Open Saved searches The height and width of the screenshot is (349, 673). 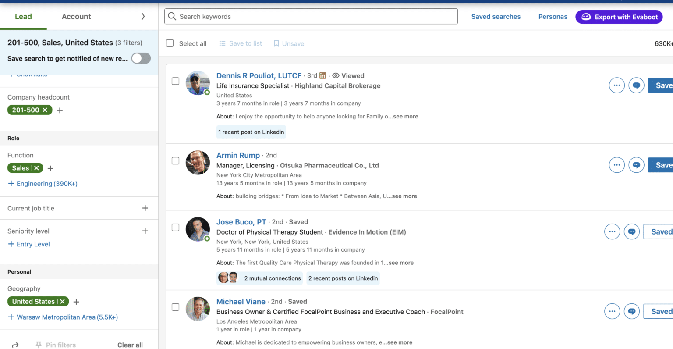pos(496,16)
